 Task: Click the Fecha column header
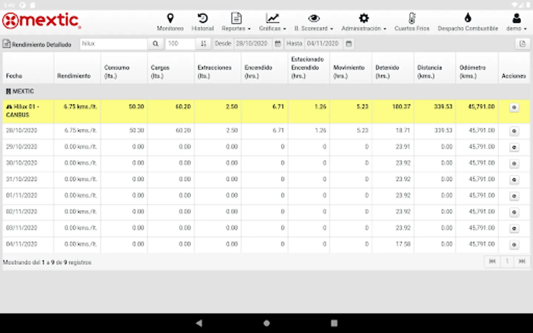tap(28, 68)
